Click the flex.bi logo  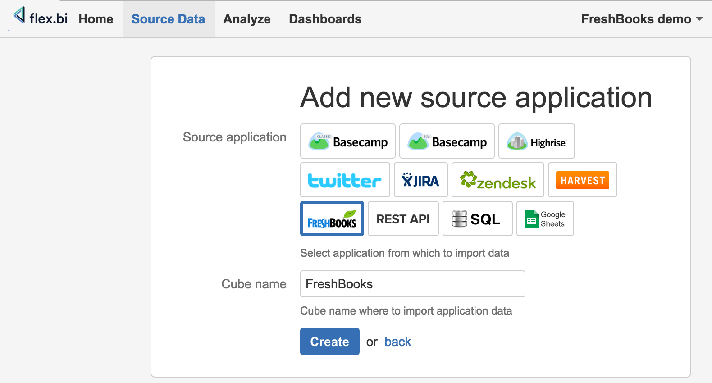point(41,17)
